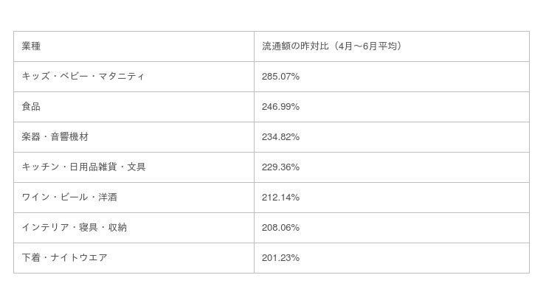
Task: Click the 285.07% value
Action: (x=280, y=77)
